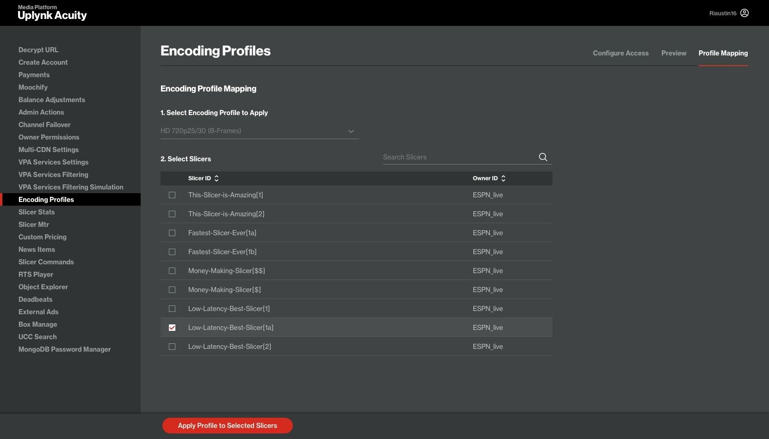This screenshot has height=439, width=769.
Task: Select Fastest-Slicer-Ever[1a] checkbox
Action: (x=172, y=233)
